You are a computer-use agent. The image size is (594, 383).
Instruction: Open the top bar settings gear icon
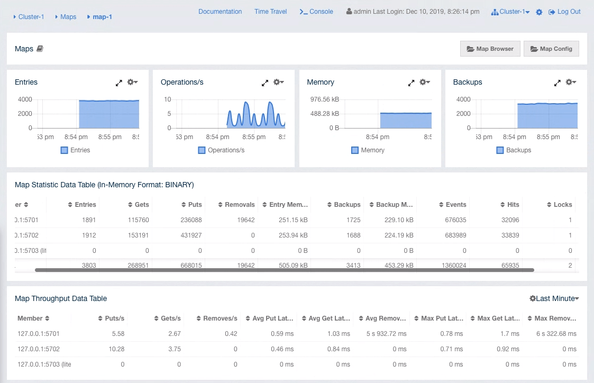click(539, 12)
